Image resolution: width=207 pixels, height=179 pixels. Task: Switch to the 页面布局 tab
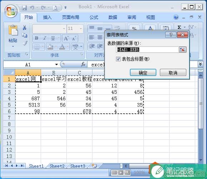(x=71, y=17)
